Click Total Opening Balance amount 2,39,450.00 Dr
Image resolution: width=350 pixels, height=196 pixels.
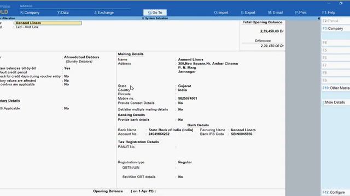point(272,32)
